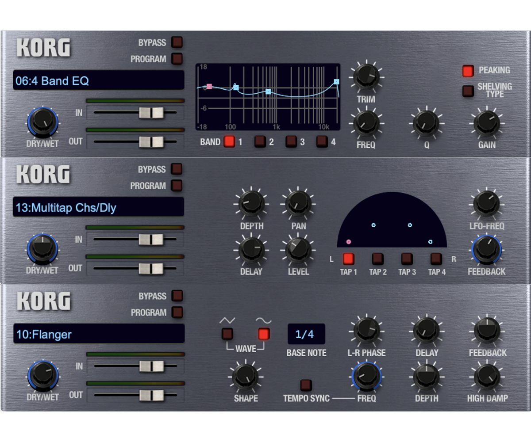The height and width of the screenshot is (442, 531).
Task: Open the 10:Flanger program display
Action: pyautogui.click(x=99, y=334)
